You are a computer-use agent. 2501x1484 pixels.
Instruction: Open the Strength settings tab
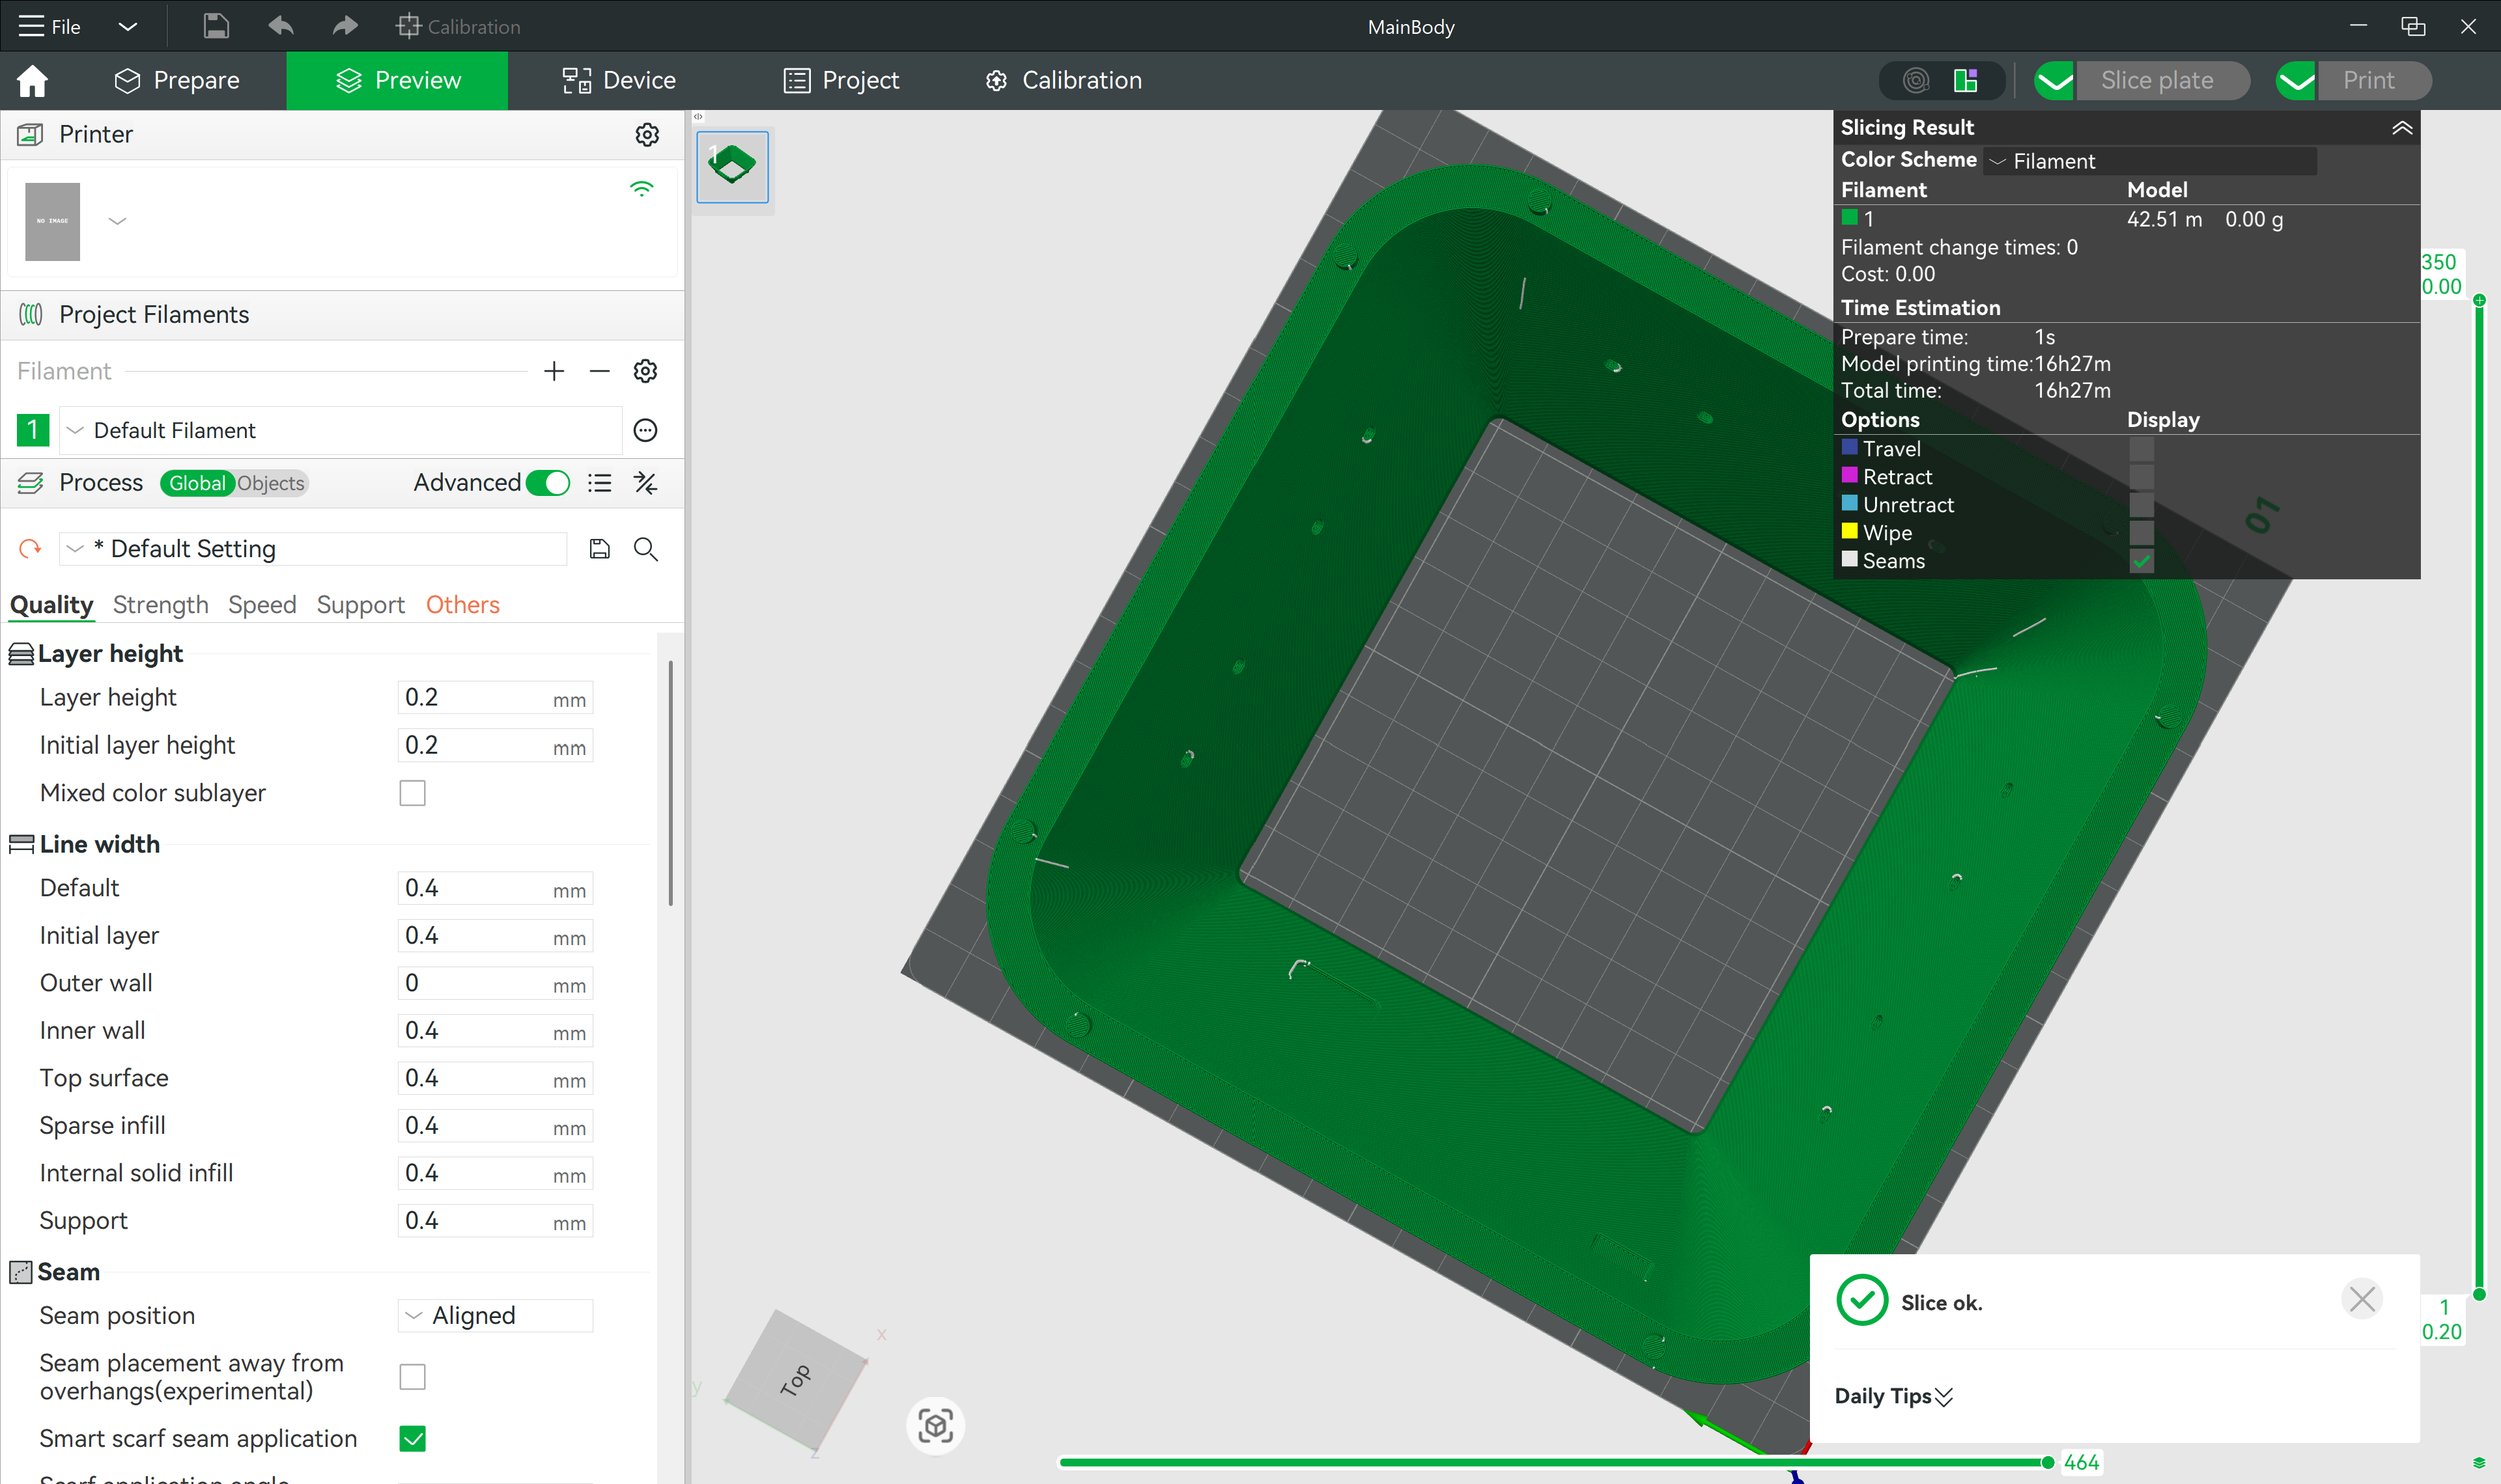click(x=160, y=604)
